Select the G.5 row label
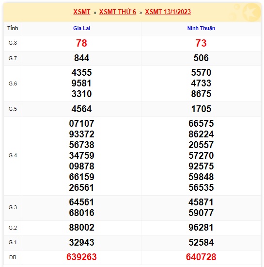Screen dimensions: 264x267 point(13,109)
